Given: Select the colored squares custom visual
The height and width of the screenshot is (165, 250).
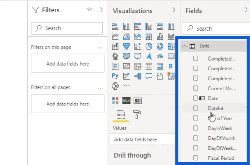Looking at the screenshot, I should (x=115, y=100).
